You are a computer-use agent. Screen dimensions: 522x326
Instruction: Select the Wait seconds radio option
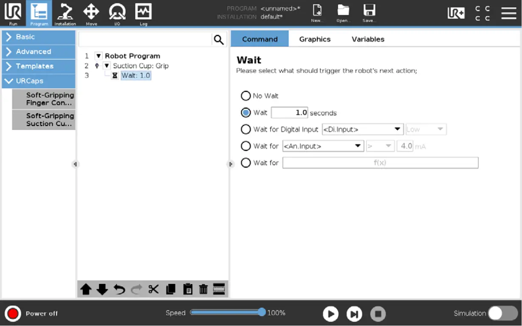[245, 112]
